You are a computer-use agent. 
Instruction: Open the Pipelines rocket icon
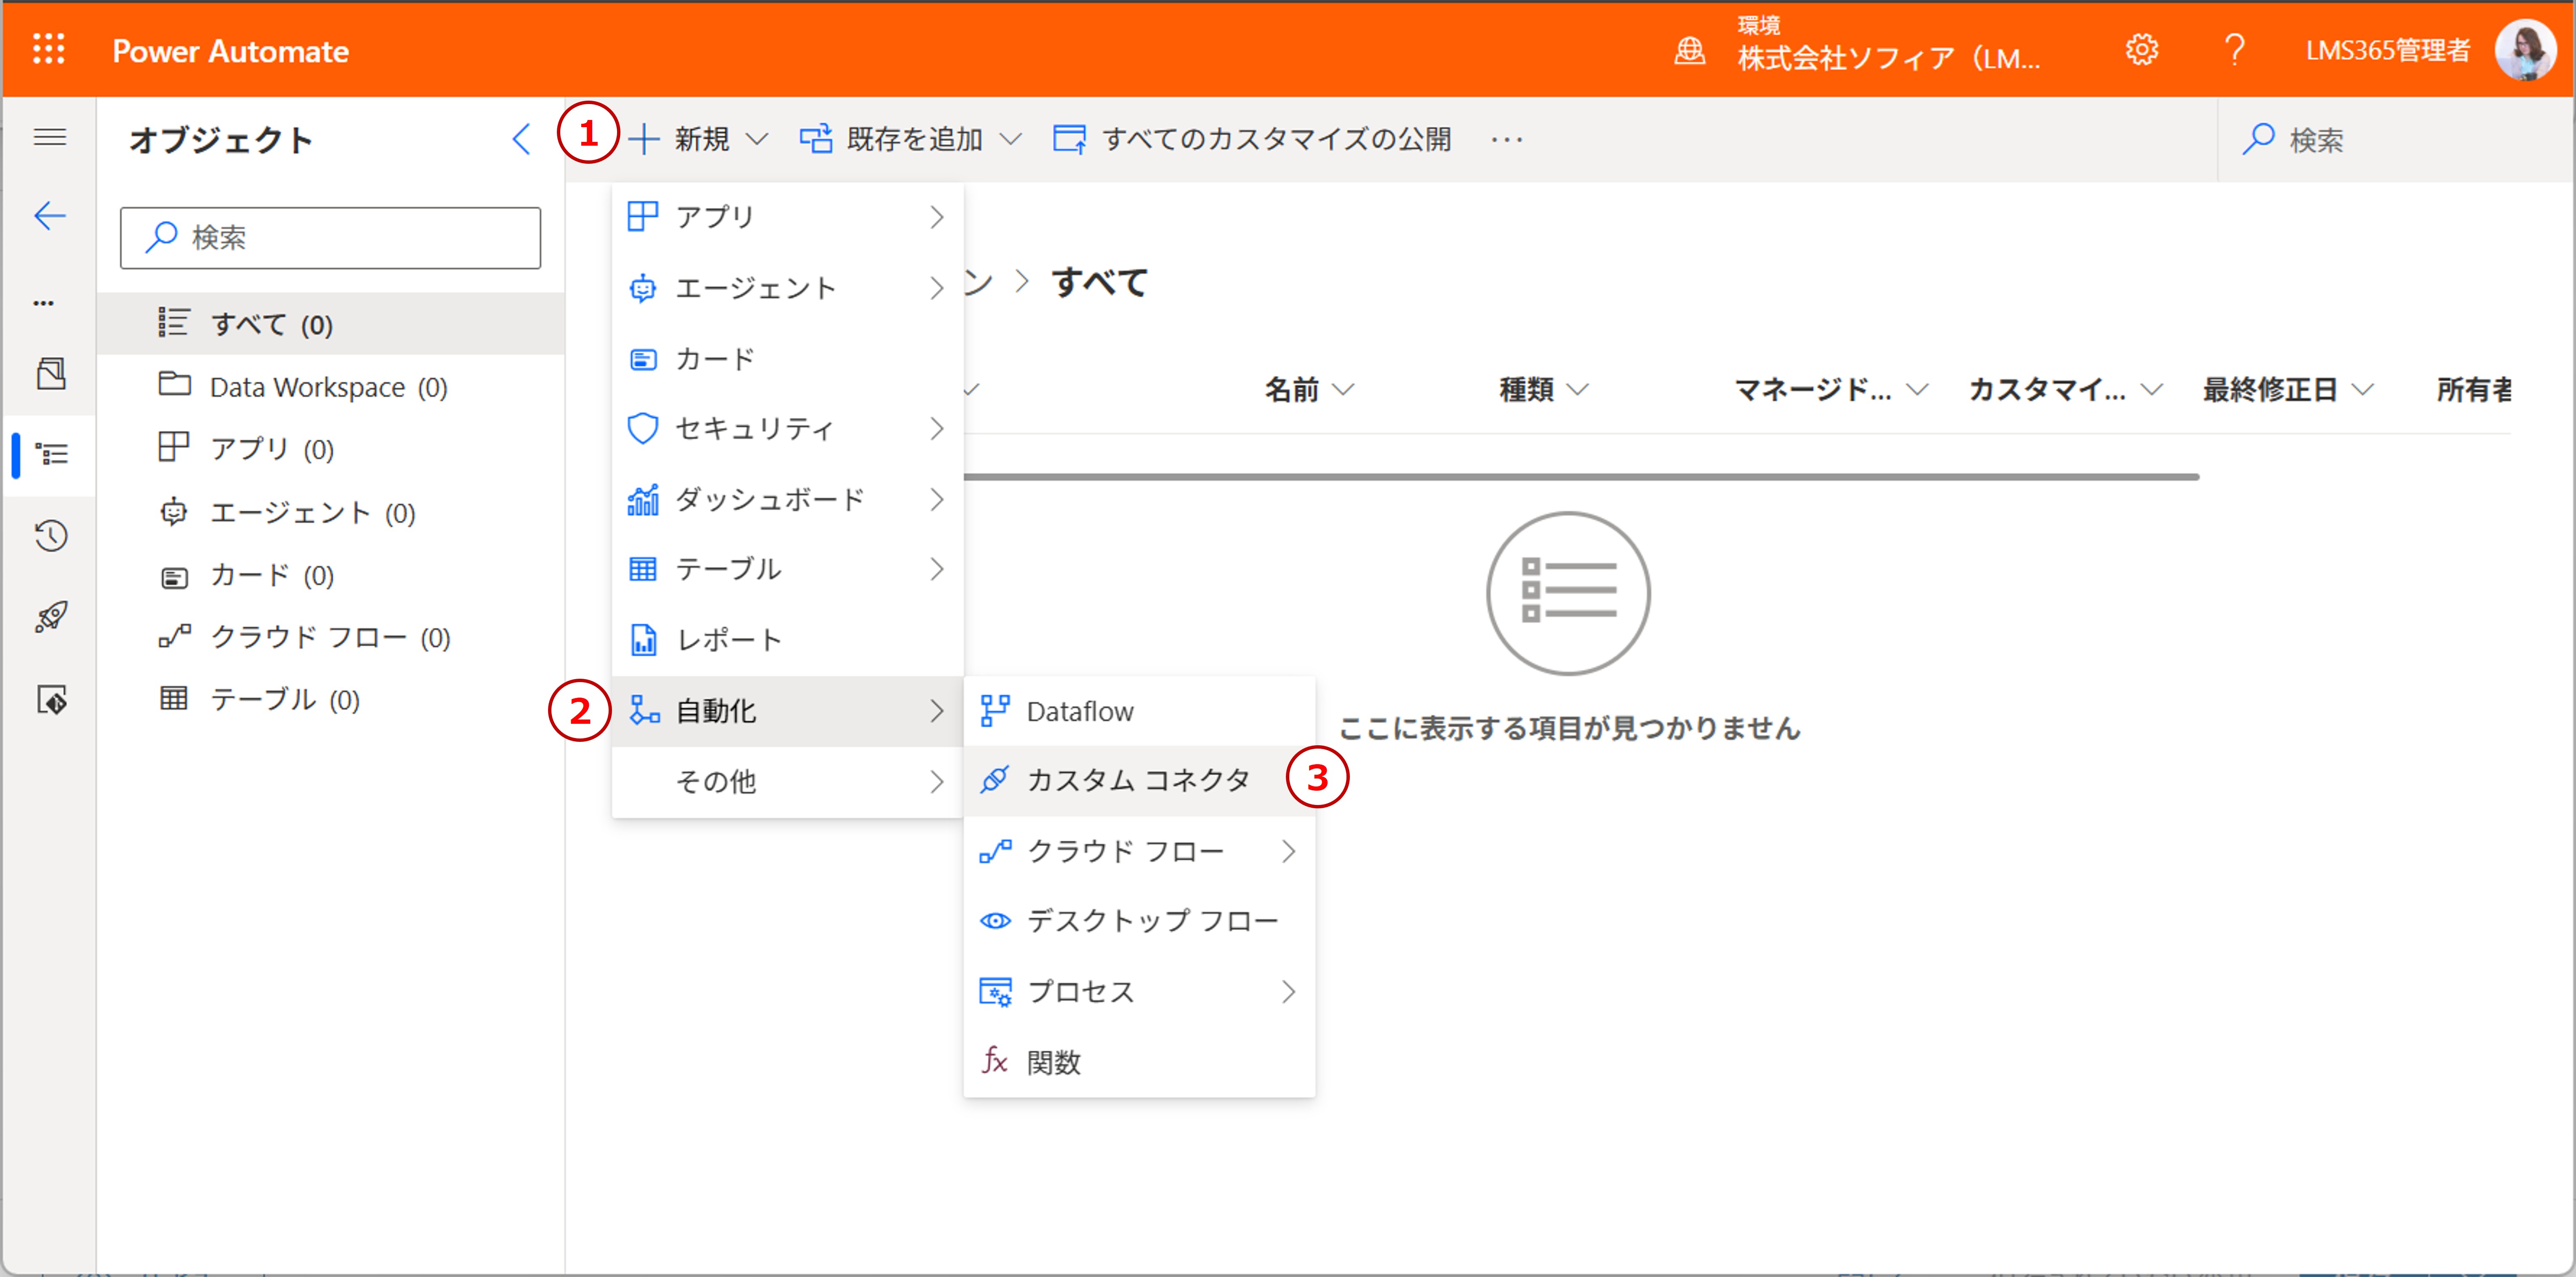[x=51, y=617]
